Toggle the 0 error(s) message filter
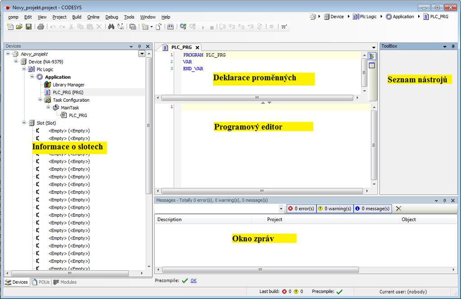Image resolution: width=461 pixels, height=299 pixels. (301, 208)
